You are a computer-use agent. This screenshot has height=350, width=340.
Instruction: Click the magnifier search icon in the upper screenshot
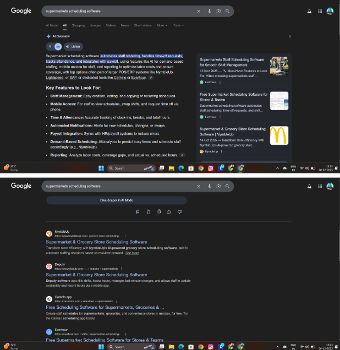pos(227,11)
